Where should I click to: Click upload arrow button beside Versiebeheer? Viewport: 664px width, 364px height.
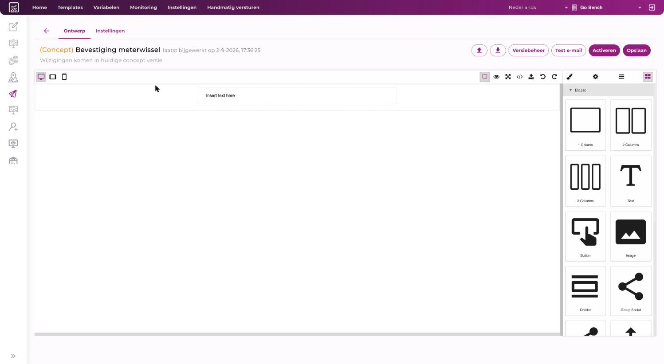tap(479, 51)
